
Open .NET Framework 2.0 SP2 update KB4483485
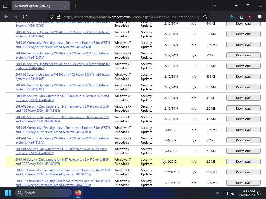pos(62,109)
